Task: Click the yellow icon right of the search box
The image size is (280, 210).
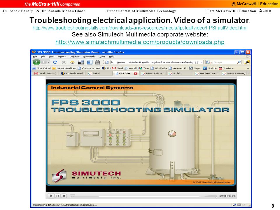Action: [247, 62]
